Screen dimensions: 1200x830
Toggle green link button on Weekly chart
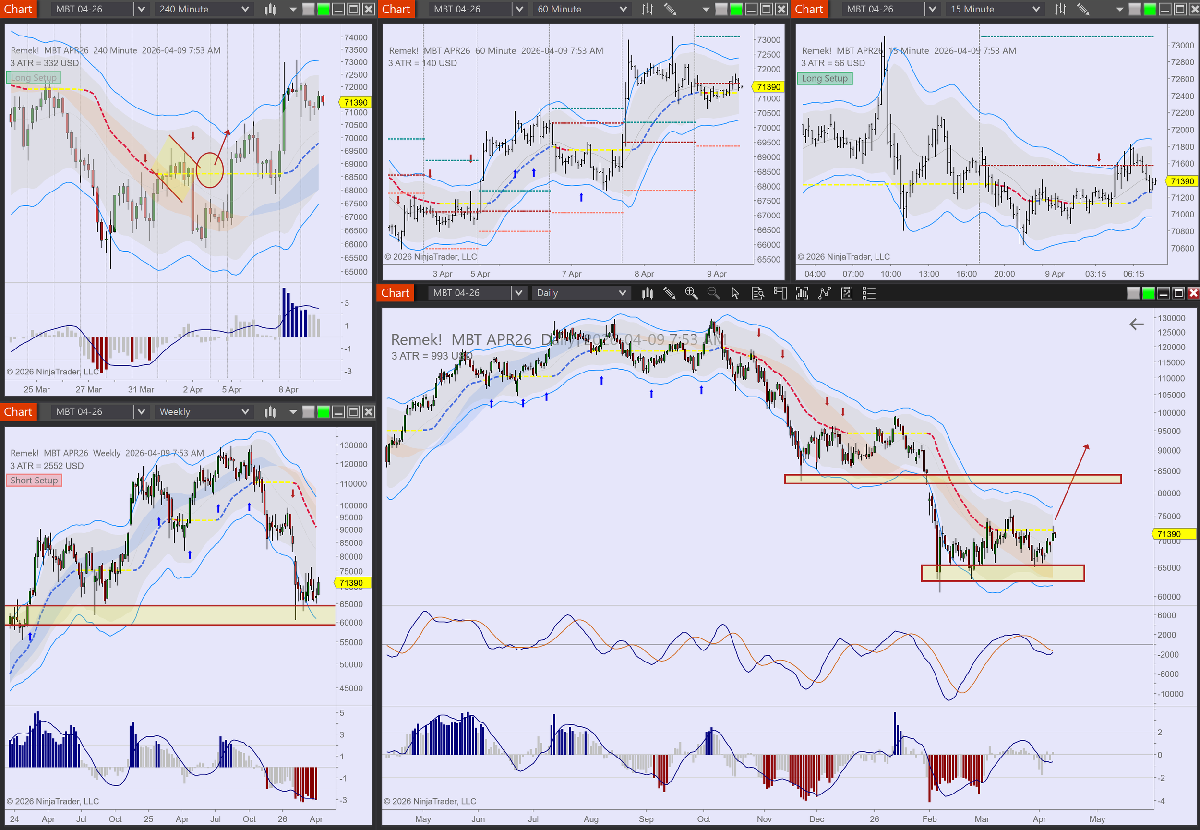tap(324, 412)
